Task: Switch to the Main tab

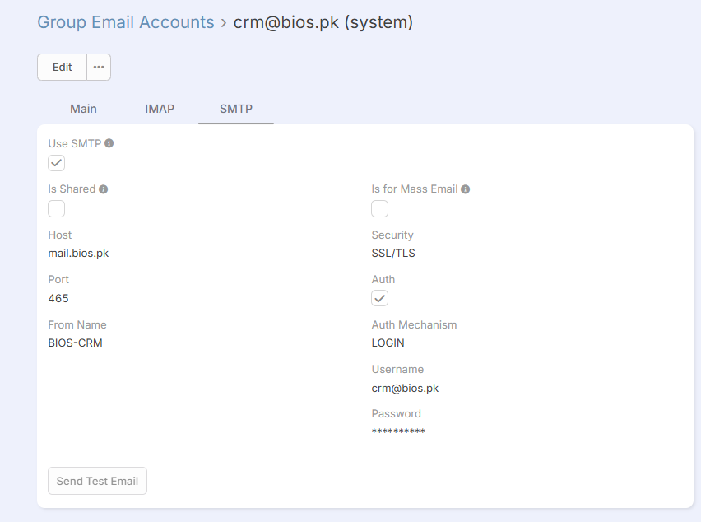Action: (83, 109)
